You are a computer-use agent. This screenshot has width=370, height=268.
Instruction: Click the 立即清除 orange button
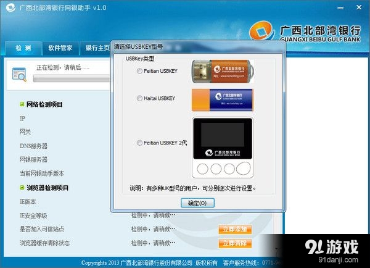(x=235, y=243)
